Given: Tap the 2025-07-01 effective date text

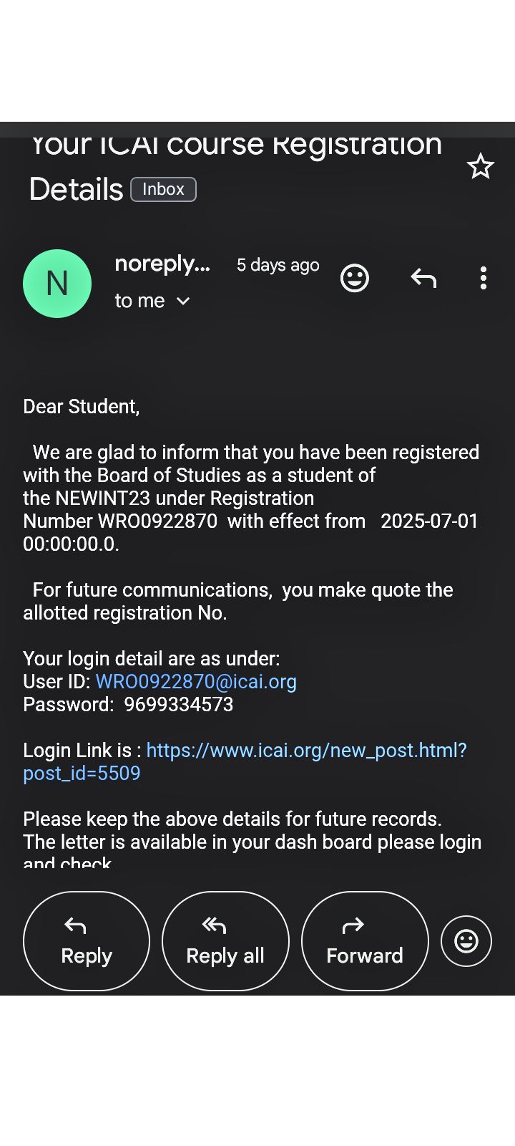Looking at the screenshot, I should pos(429,521).
